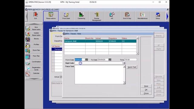Click Trace Text scroll down arrow
The height and width of the screenshot is (109, 194).
coord(124,83)
